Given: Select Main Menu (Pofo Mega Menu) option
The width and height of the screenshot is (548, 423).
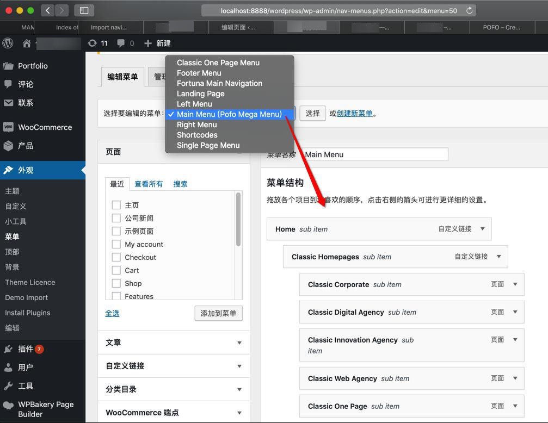Looking at the screenshot, I should [230, 114].
